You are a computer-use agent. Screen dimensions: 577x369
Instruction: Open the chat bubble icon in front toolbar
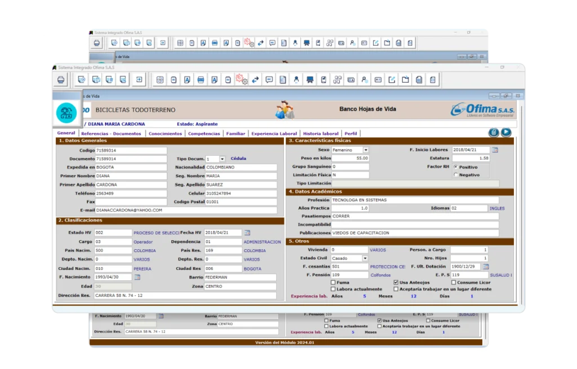[269, 80]
